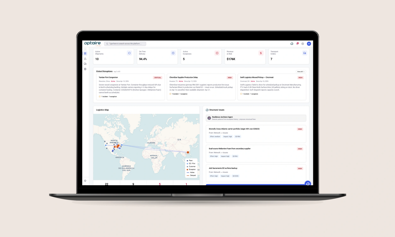This screenshot has width=395, height=237.
Task: Open the truck shipments sidebar icon
Action: [x=85, y=64]
